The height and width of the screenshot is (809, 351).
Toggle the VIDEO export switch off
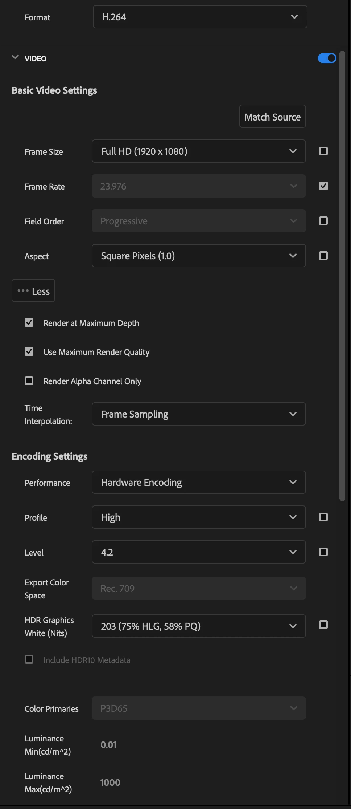[x=327, y=58]
